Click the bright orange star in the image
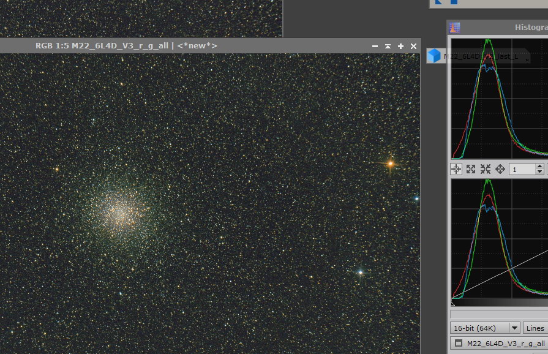 click(x=391, y=163)
